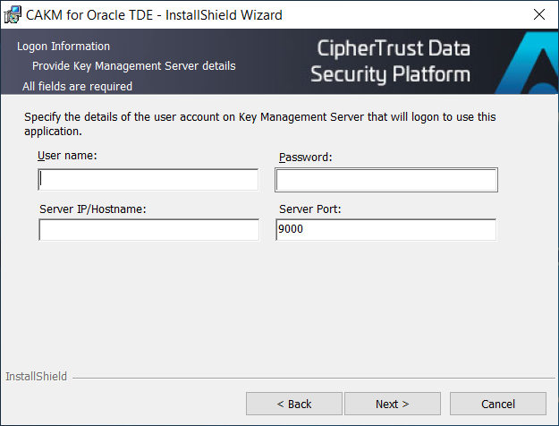Click the CipherTrust Data Security Platform banner title
559x426 pixels.
(x=390, y=61)
